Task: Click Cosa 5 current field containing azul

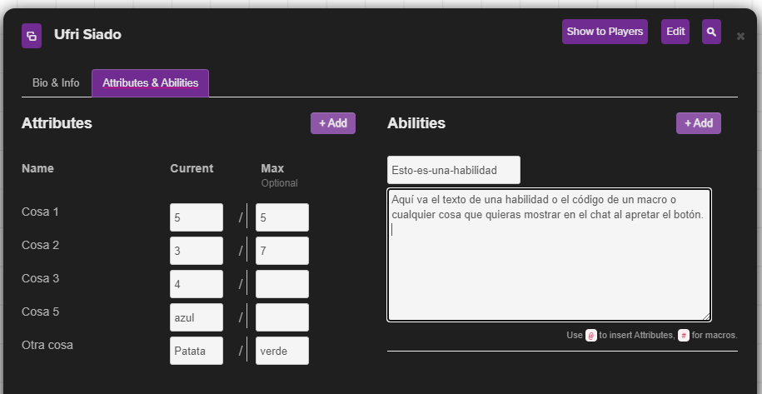Action: [x=197, y=317]
